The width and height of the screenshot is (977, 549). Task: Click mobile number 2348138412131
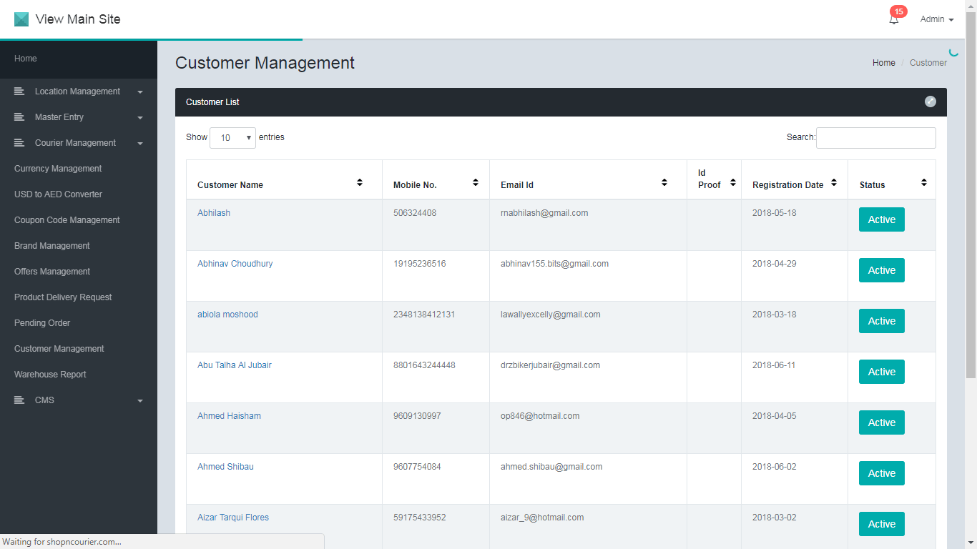pyautogui.click(x=424, y=315)
